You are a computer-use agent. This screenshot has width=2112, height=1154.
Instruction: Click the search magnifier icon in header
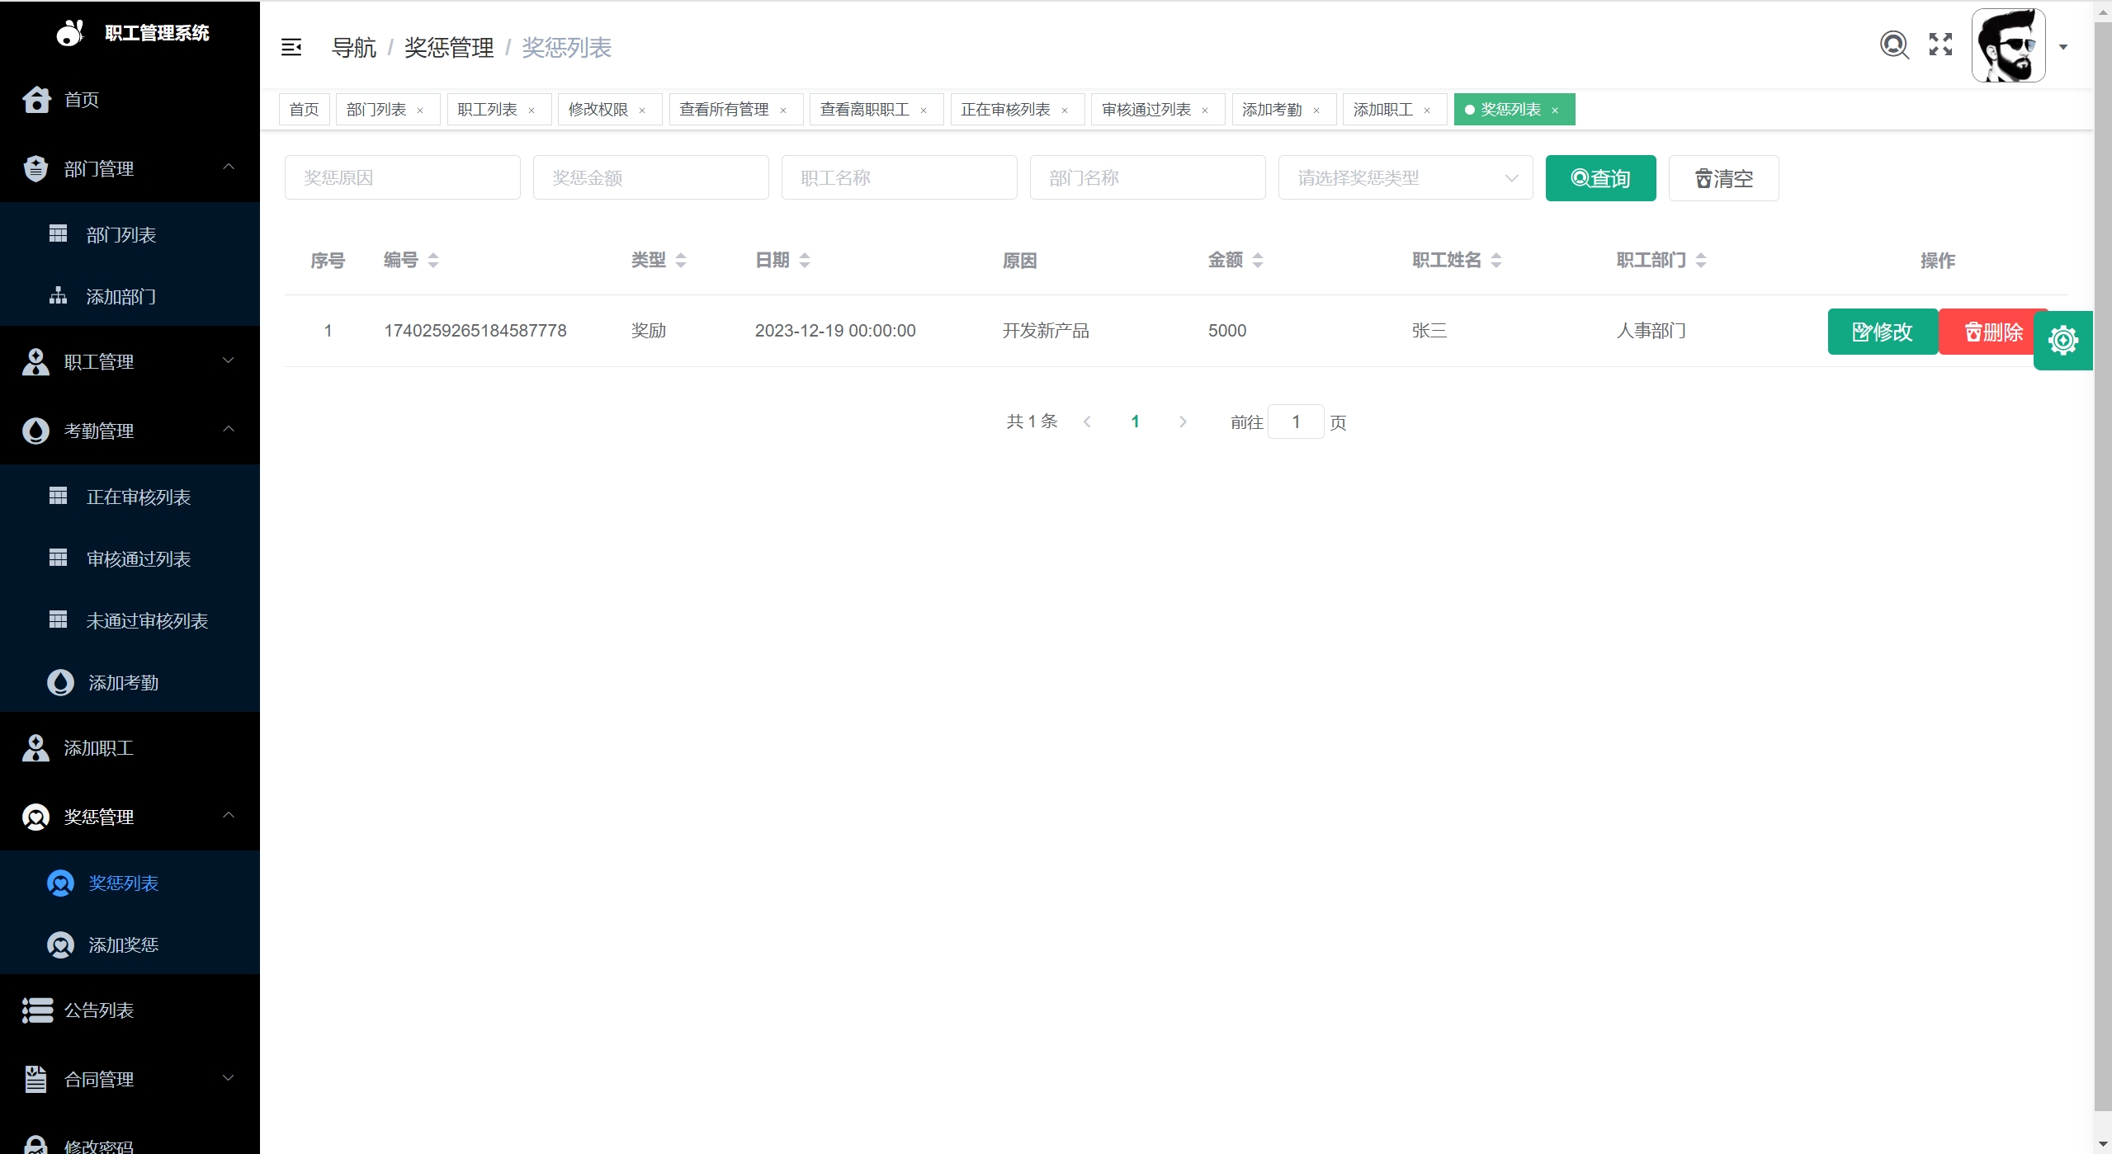coord(1894,45)
